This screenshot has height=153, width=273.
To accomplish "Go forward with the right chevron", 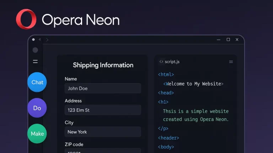I will [x=47, y=40].
